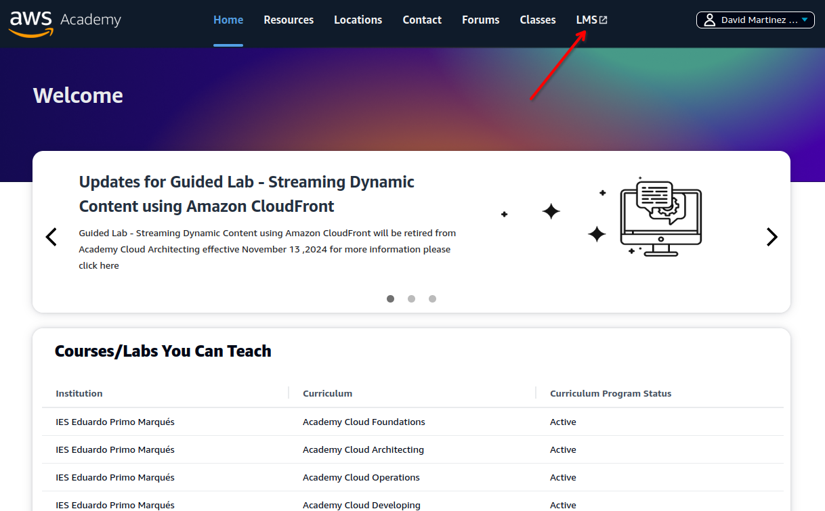The height and width of the screenshot is (511, 825).
Task: Advance to next carousel slide arrow
Action: [771, 237]
